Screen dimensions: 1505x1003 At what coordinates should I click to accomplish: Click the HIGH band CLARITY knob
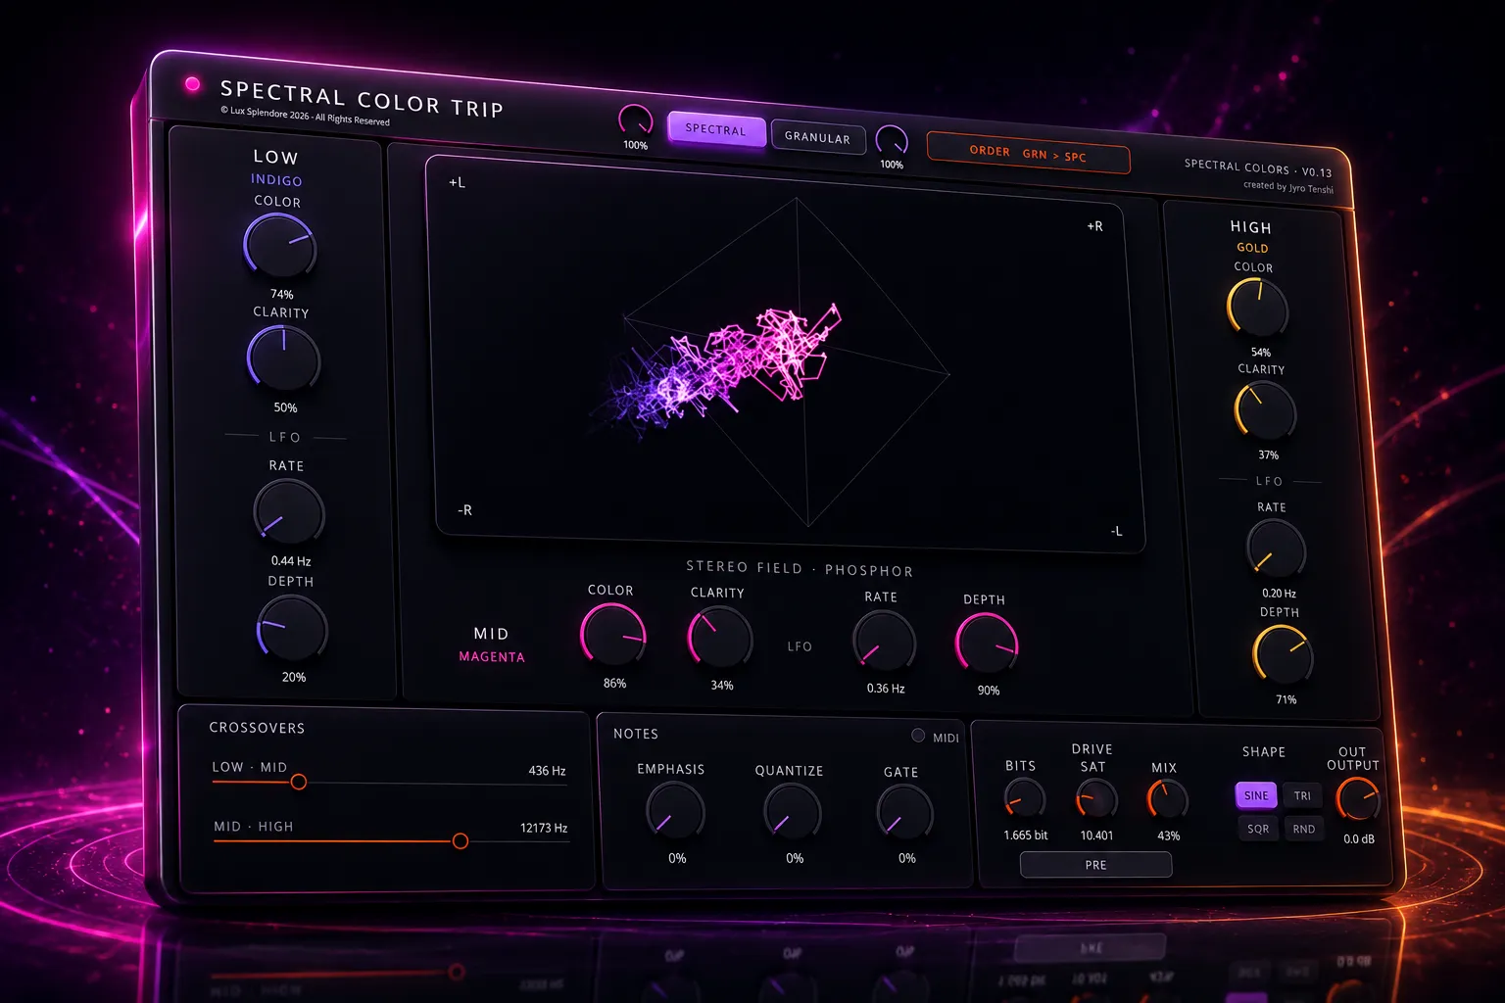tap(1265, 411)
